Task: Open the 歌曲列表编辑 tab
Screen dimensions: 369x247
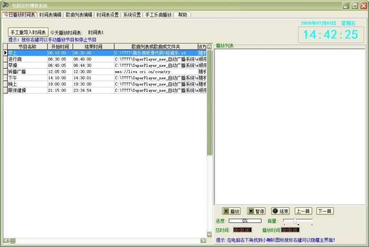Action: point(79,15)
